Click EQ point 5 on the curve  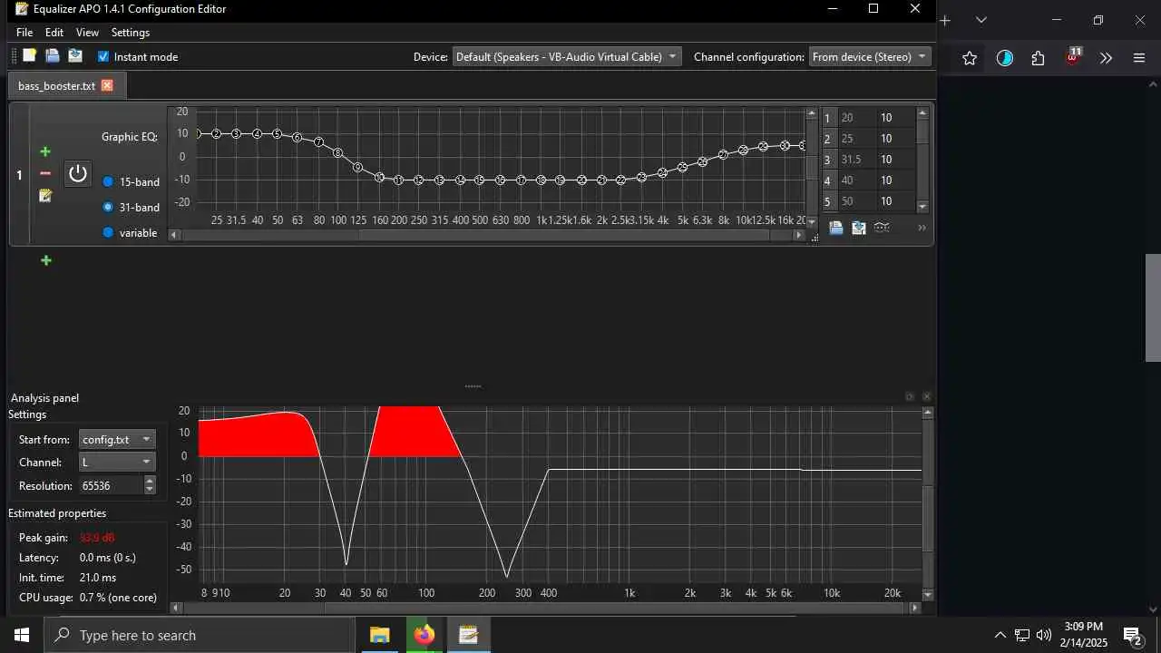point(278,134)
